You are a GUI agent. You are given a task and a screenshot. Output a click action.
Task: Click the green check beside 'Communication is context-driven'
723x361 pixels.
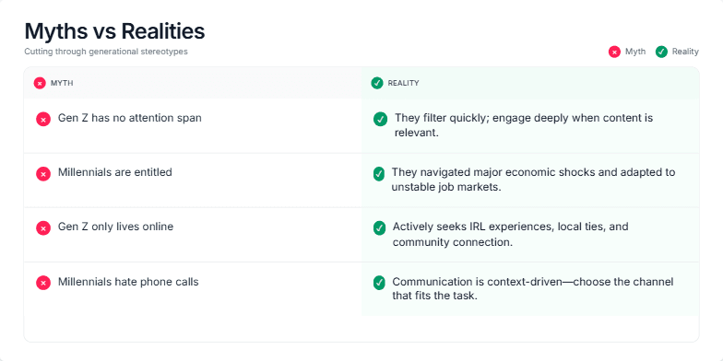tap(379, 283)
